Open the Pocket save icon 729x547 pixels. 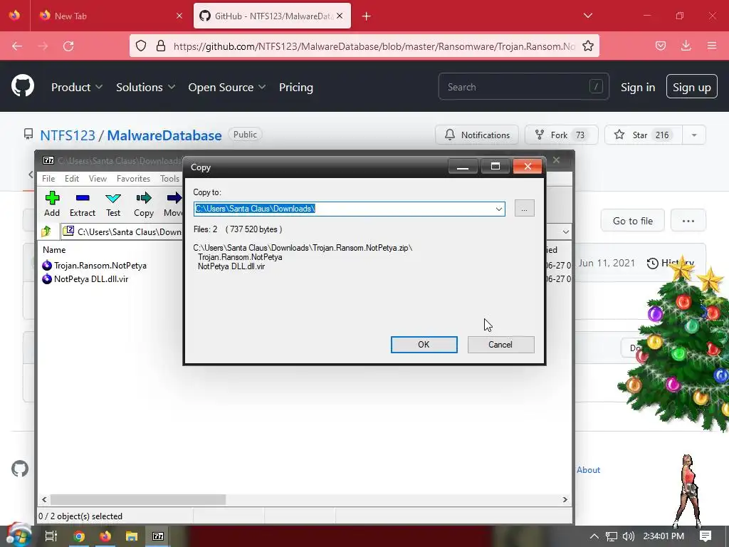coord(660,46)
